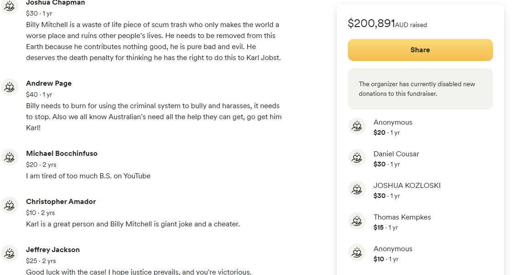Click Christopher Amador's donor avatar icon
The width and height of the screenshot is (516, 275).
[9, 205]
